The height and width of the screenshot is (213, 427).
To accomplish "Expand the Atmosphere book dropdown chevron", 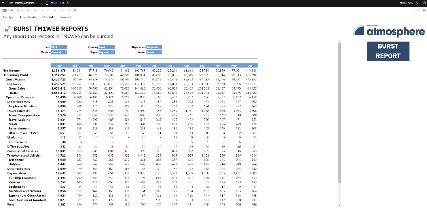I will (x=68, y=3).
